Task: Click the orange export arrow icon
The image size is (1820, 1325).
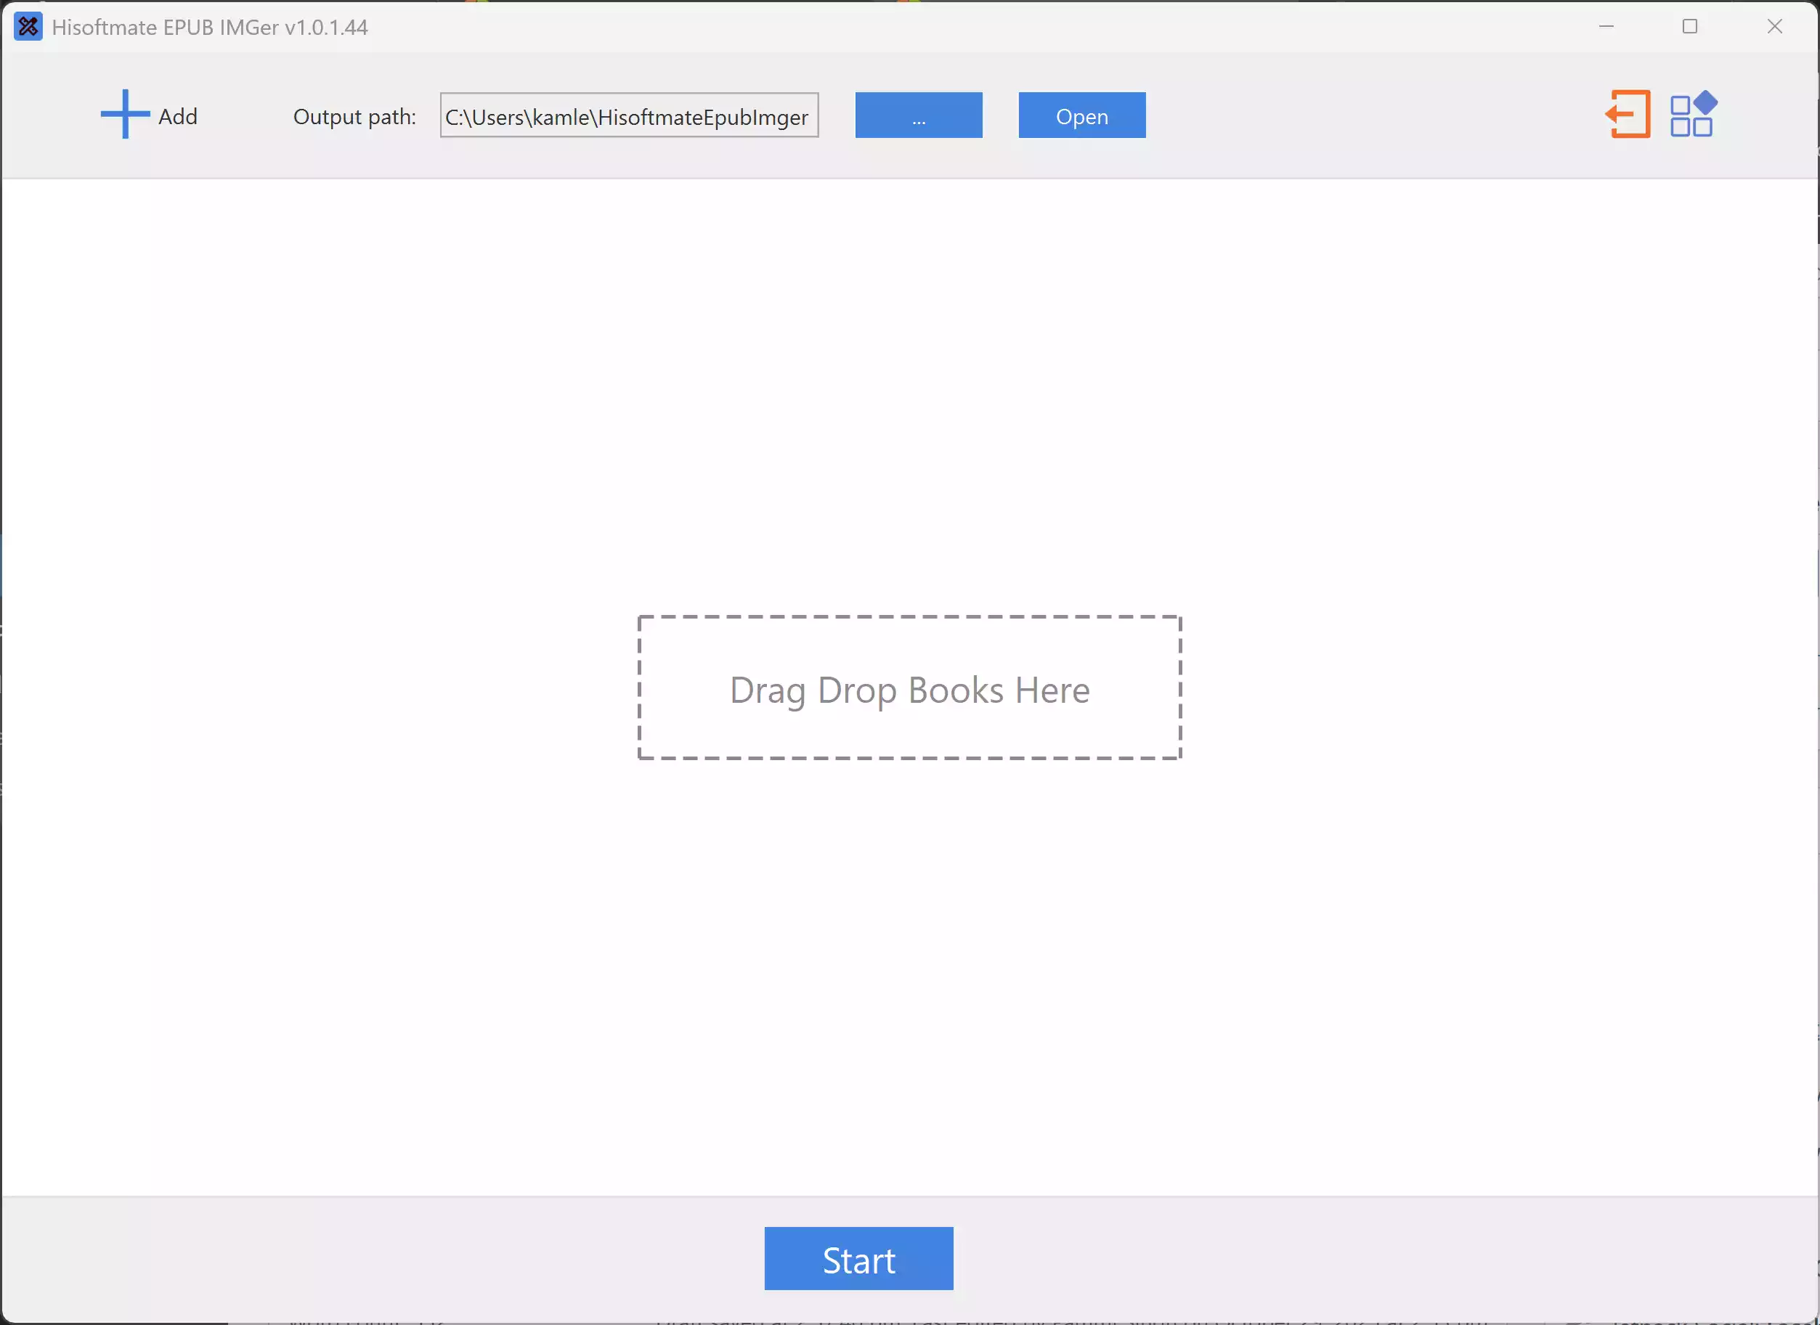Action: click(1628, 115)
